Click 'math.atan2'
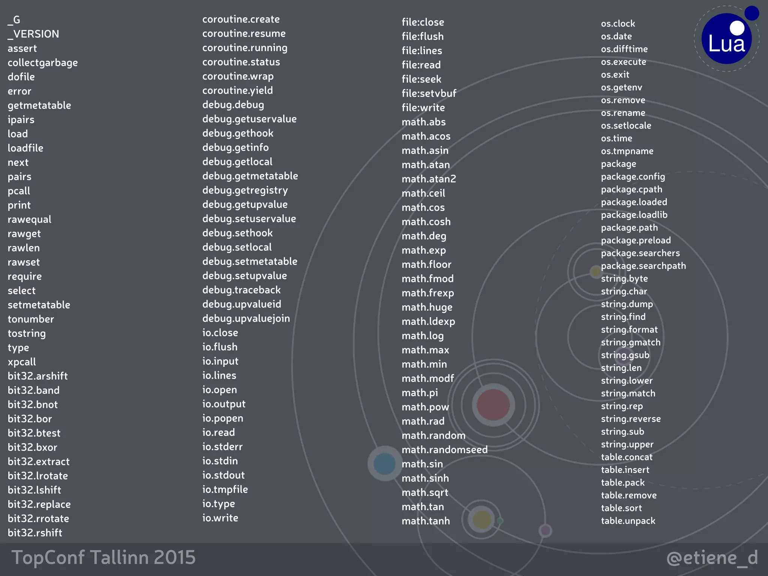Screen dimensions: 768x576 tap(429, 179)
